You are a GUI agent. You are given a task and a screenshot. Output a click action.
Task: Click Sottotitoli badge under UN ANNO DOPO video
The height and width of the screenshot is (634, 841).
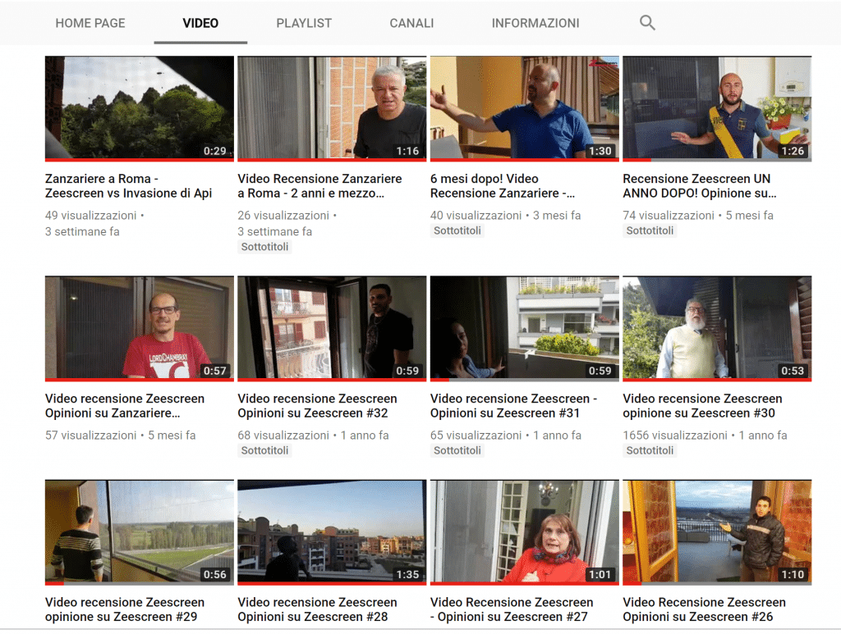650,230
